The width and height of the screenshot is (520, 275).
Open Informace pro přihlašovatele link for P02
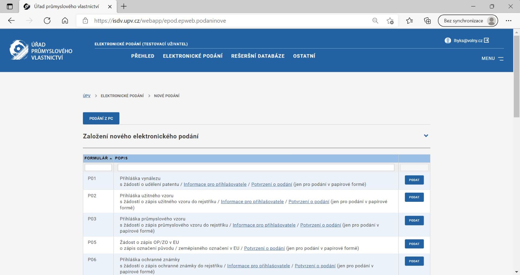click(x=252, y=202)
